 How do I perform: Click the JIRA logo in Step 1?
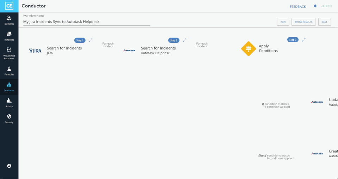(x=35, y=51)
